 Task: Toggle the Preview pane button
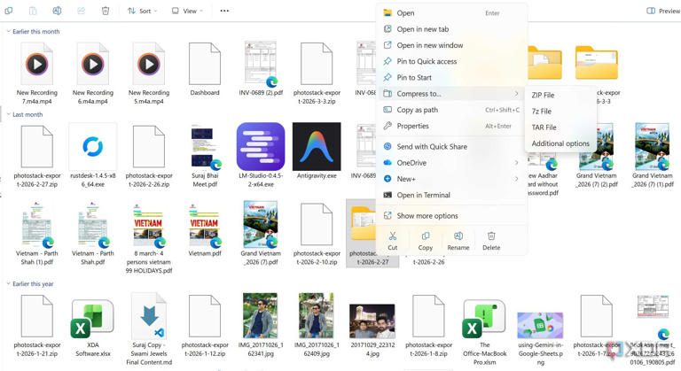[x=662, y=11]
